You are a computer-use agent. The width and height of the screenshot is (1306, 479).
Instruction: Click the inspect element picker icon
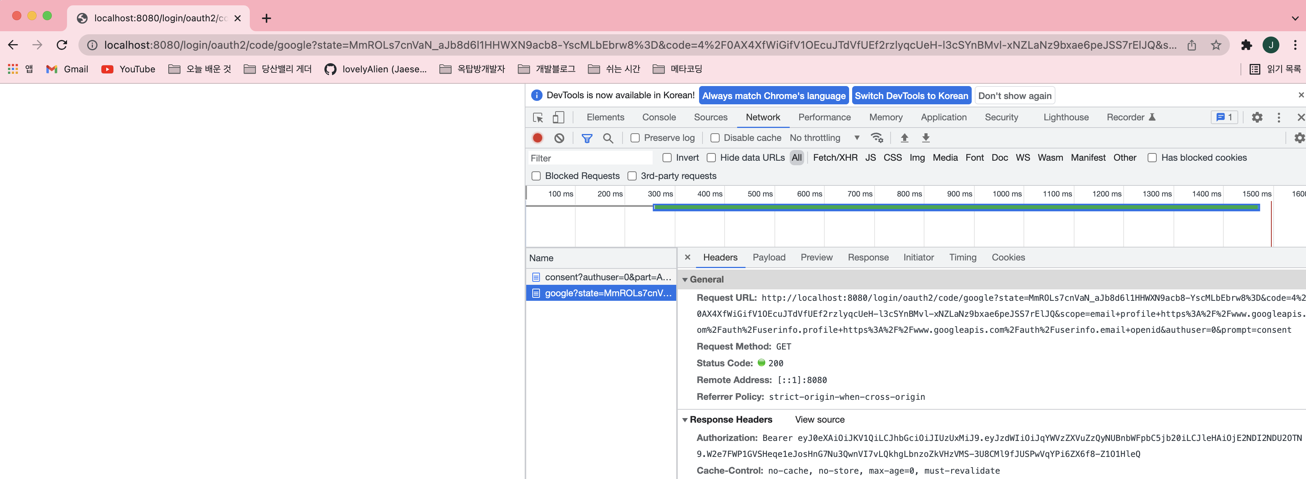tap(538, 118)
